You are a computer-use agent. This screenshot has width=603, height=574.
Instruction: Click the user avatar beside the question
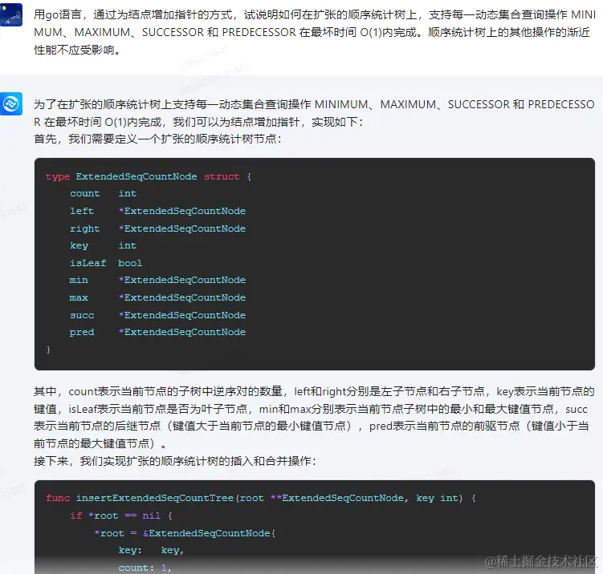click(10, 14)
